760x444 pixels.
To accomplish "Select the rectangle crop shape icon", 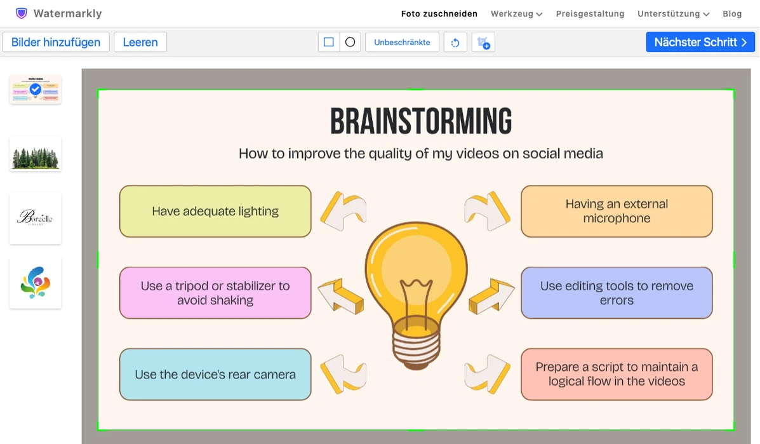I will point(329,42).
